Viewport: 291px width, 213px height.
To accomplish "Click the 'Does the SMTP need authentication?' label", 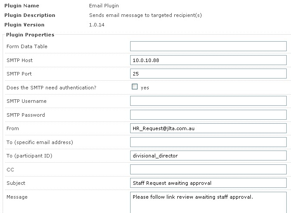I will (x=51, y=88).
